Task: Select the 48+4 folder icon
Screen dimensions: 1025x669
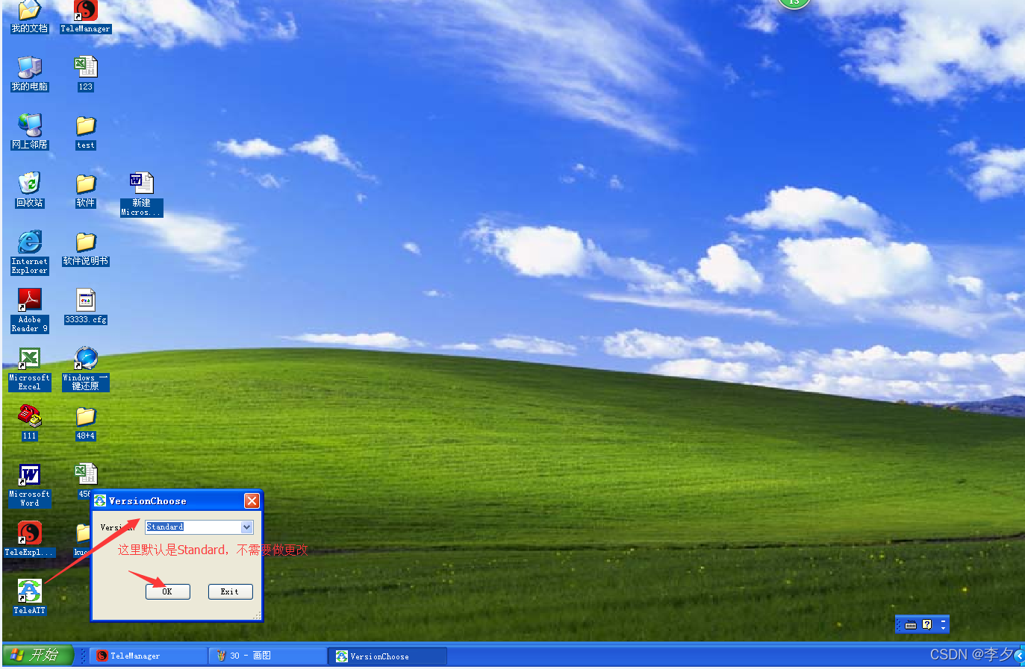Action: [x=86, y=423]
